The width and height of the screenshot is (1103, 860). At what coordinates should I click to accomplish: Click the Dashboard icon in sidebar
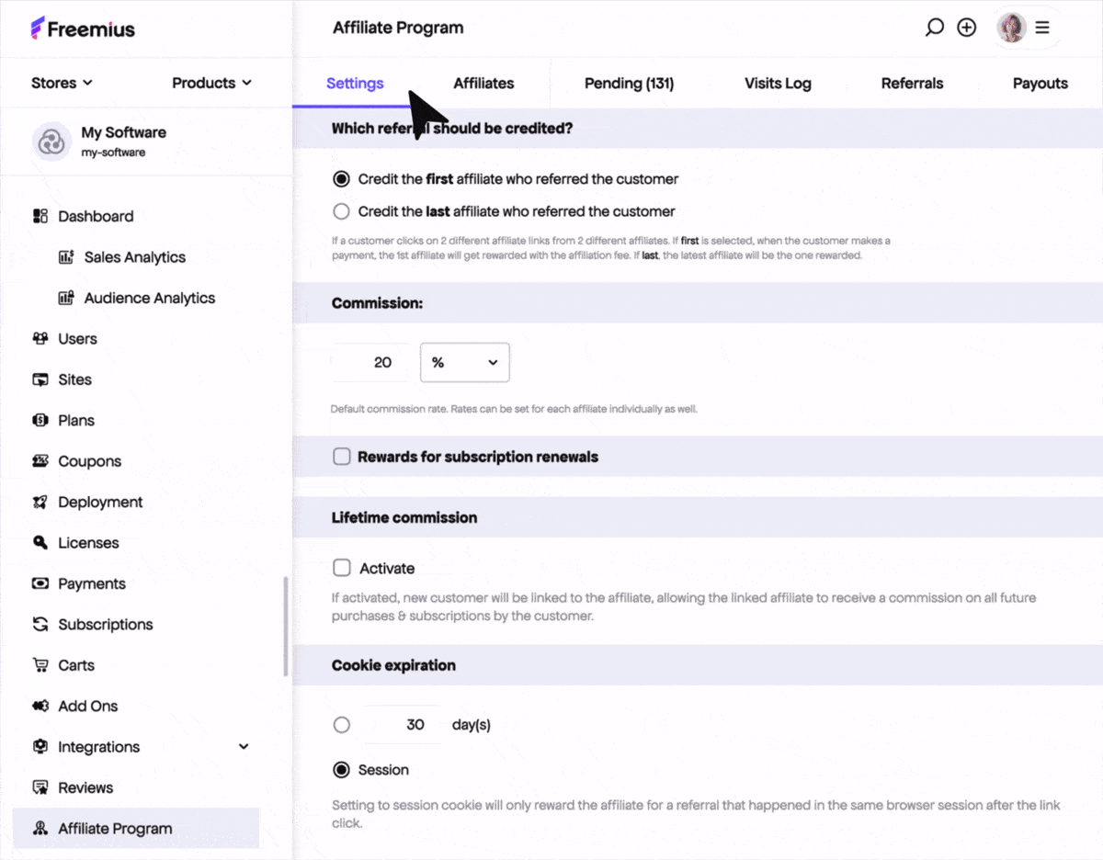pos(40,217)
